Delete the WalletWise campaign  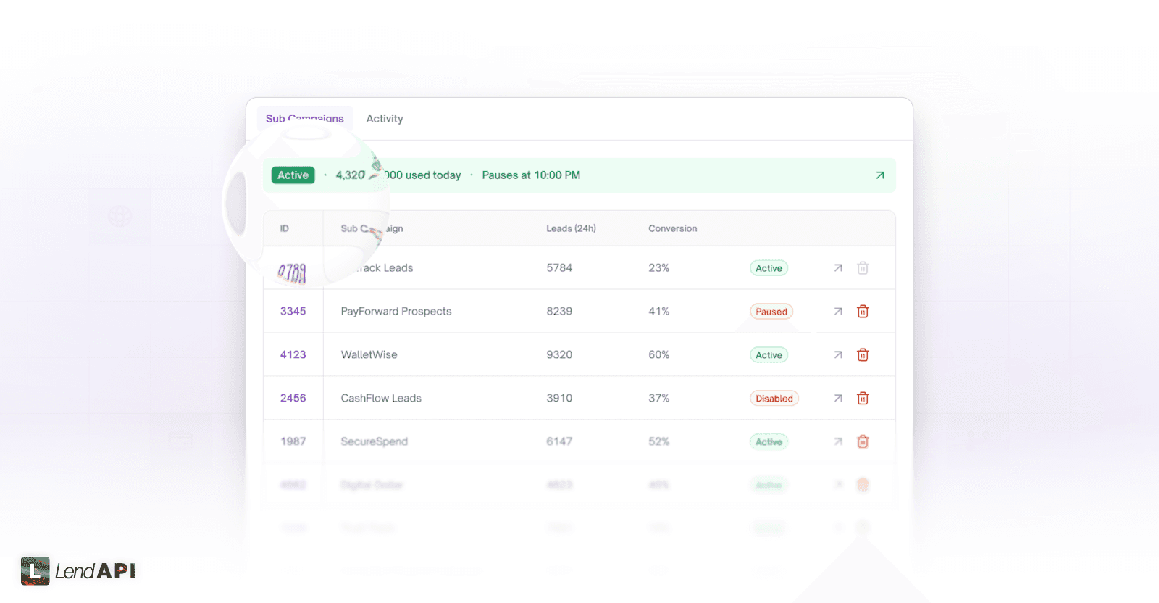point(863,355)
